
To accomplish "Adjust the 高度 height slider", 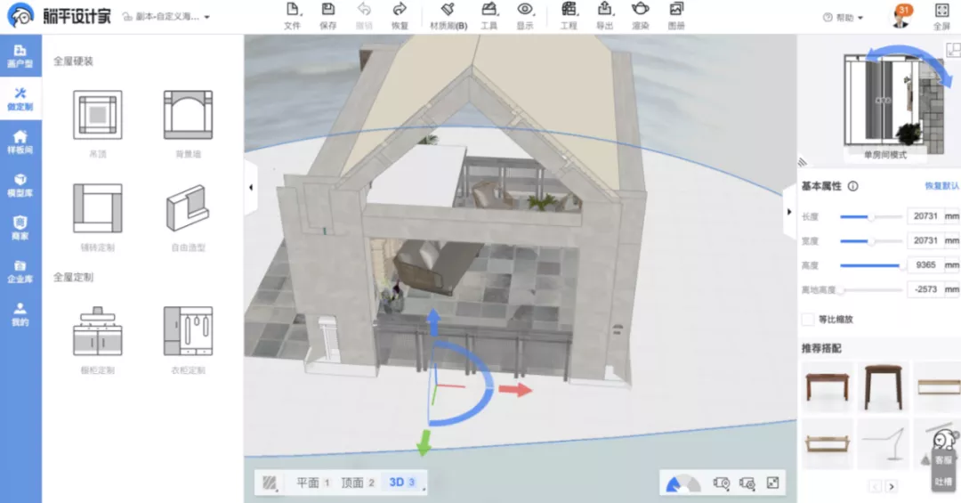I will [871, 265].
